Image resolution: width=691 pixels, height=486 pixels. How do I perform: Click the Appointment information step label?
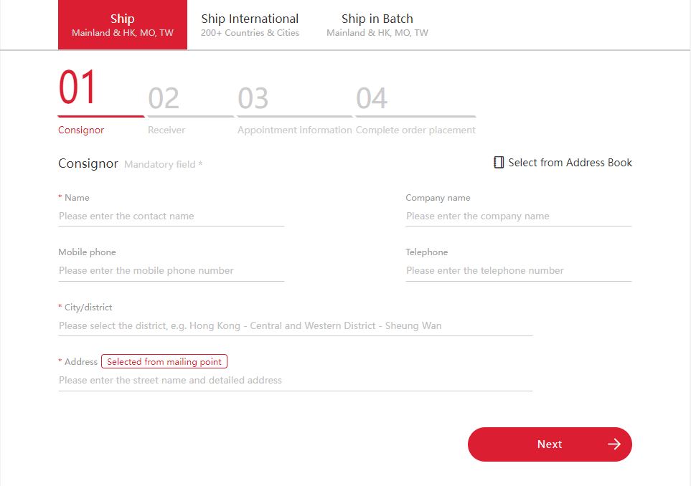click(295, 130)
